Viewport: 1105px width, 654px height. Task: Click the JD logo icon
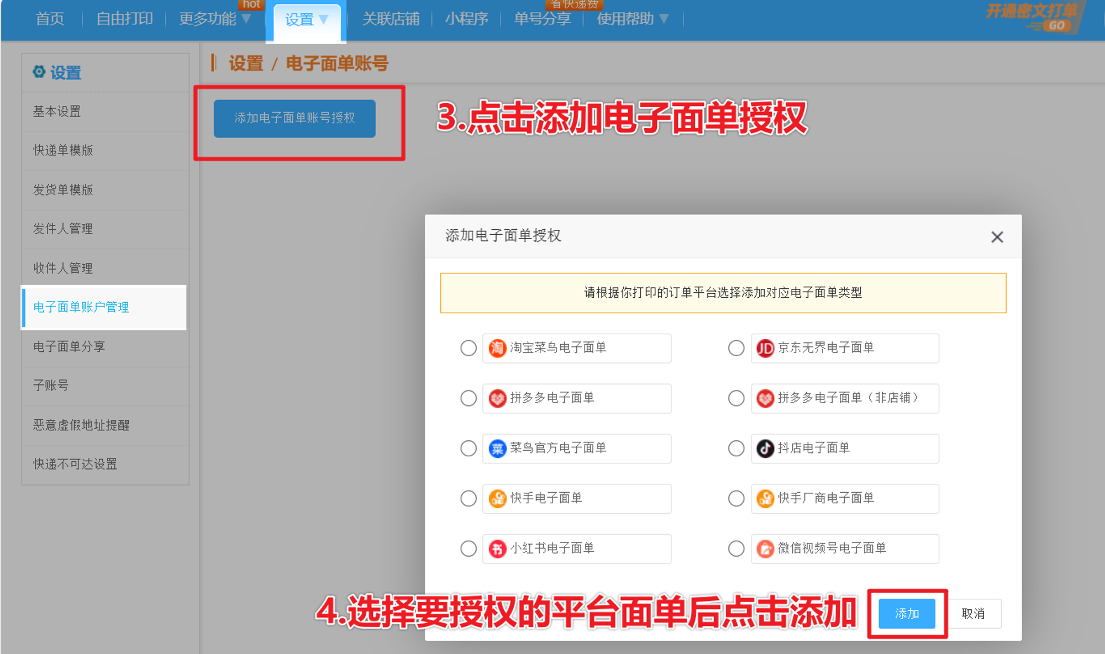pos(765,348)
